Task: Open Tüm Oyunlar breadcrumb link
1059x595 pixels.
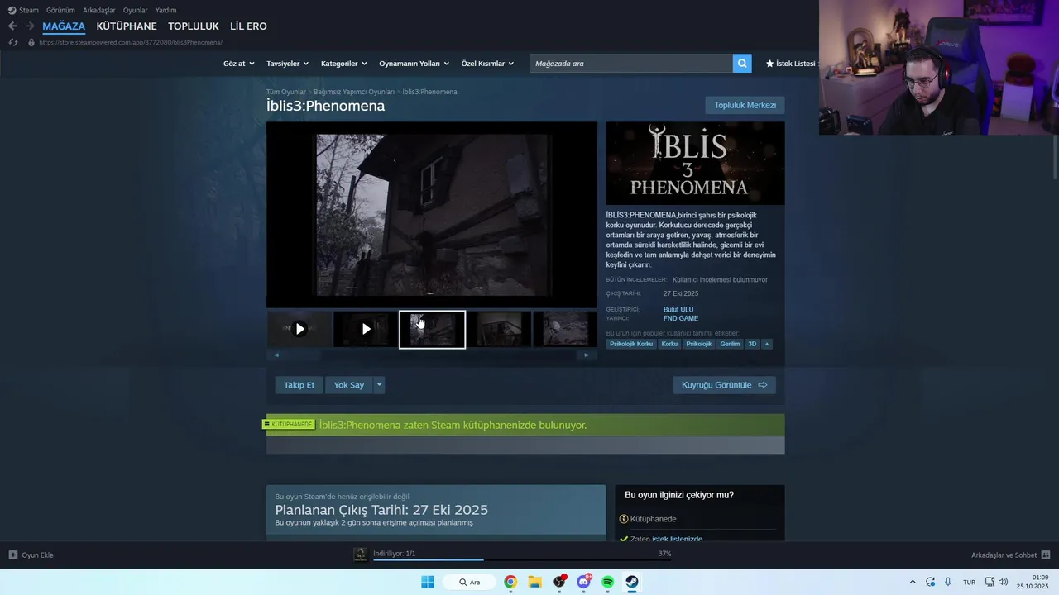Action: pos(285,92)
